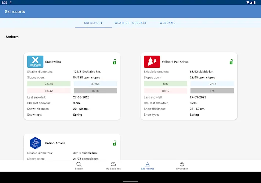Image resolution: width=261 pixels, height=183 pixels.
Task: Click the Ordino-Arcalís resort name
Action: pos(55,143)
